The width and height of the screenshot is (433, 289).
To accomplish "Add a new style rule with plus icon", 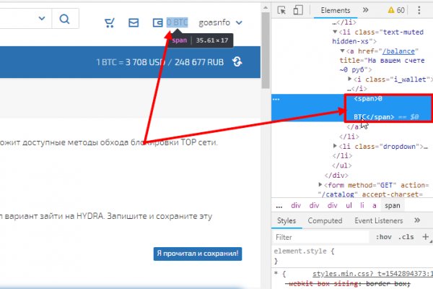I will point(426,237).
